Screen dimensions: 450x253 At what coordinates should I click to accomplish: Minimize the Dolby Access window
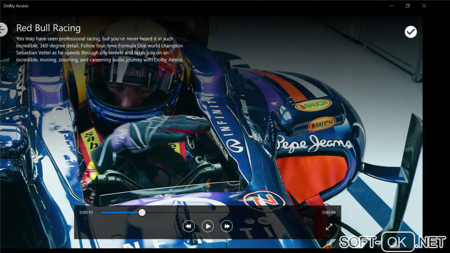(x=392, y=6)
